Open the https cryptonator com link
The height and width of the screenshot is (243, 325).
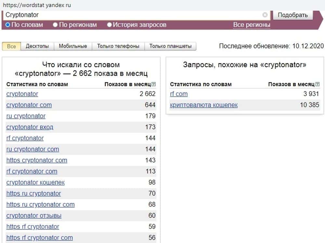tap(37, 160)
